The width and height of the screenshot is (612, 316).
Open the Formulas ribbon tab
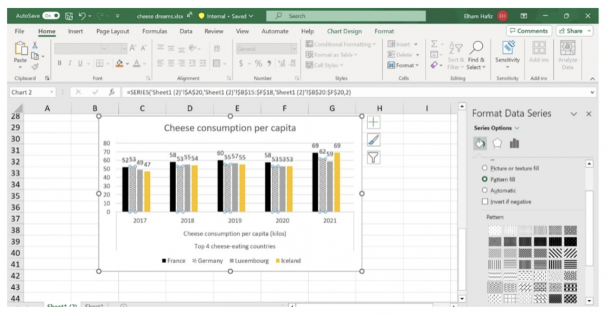click(154, 31)
